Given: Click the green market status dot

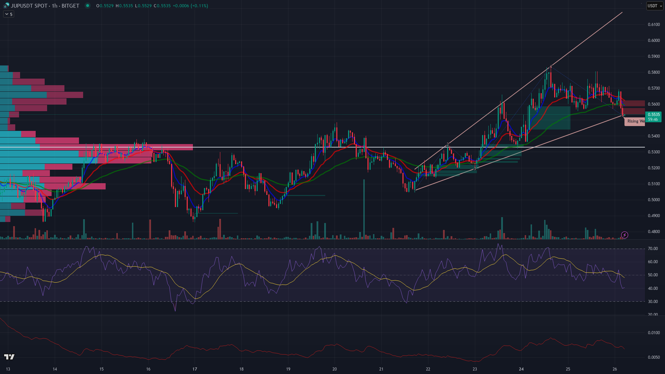Looking at the screenshot, I should point(88,6).
